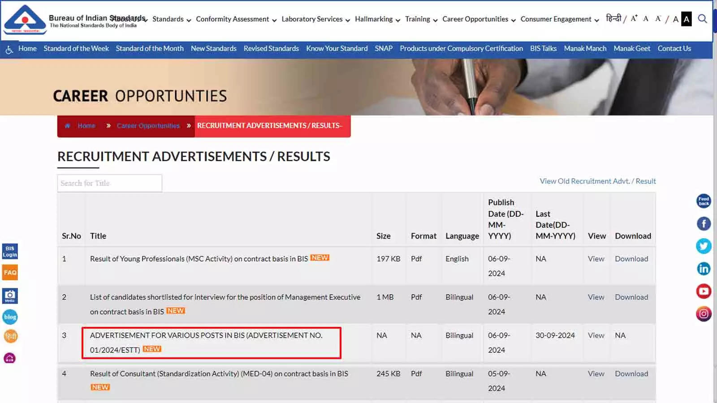The image size is (717, 403).
Task: Expand the Standards dropdown menu
Action: click(171, 19)
